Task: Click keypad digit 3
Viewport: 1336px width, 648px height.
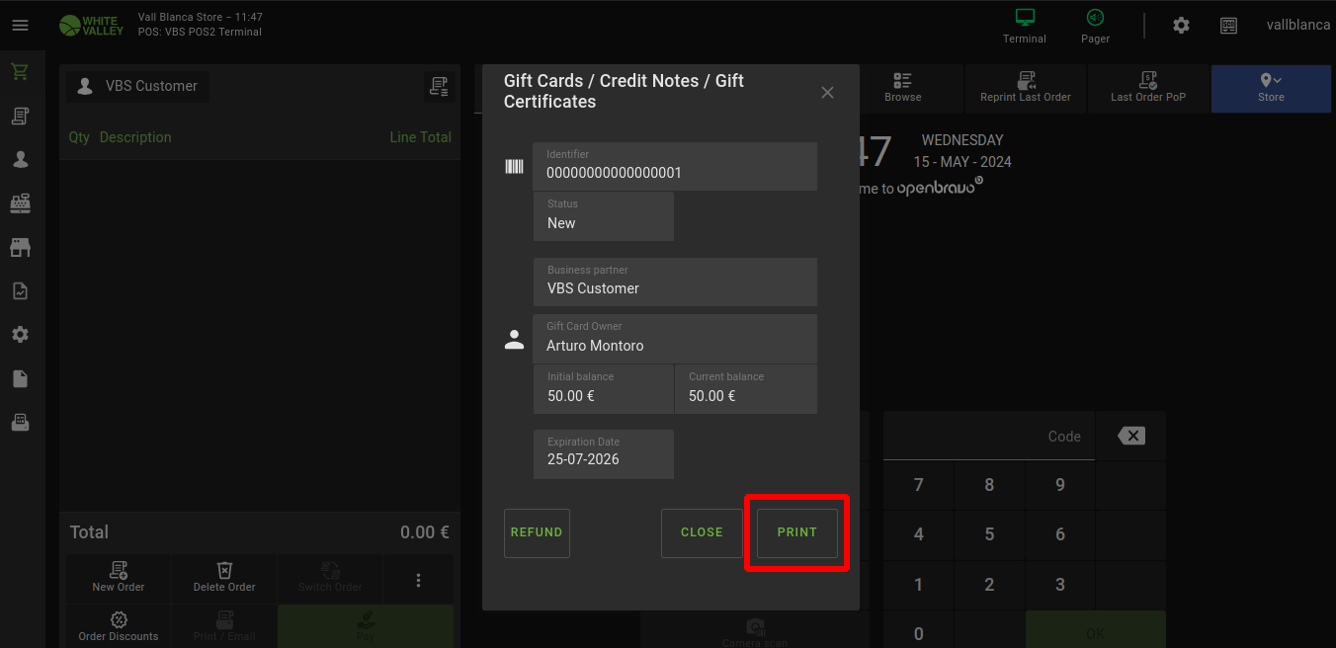Action: click(1060, 585)
